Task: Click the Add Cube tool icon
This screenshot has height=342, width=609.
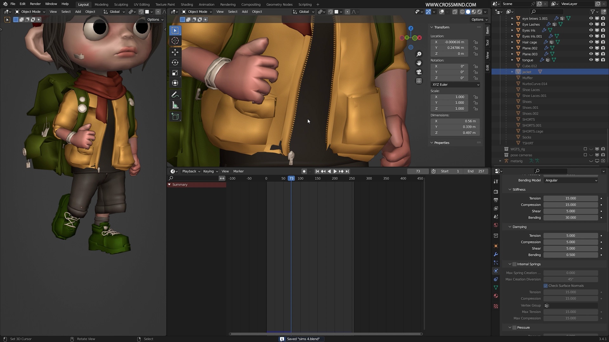Action: 175,117
